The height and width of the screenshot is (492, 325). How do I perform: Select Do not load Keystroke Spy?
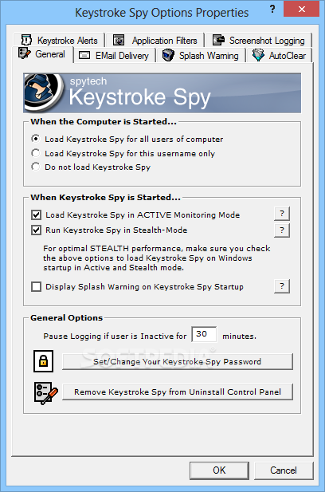pos(91,167)
